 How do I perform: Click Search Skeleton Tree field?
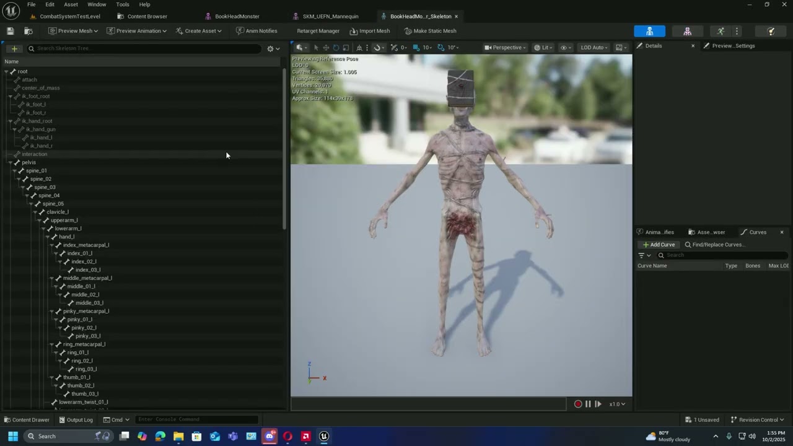(x=144, y=48)
